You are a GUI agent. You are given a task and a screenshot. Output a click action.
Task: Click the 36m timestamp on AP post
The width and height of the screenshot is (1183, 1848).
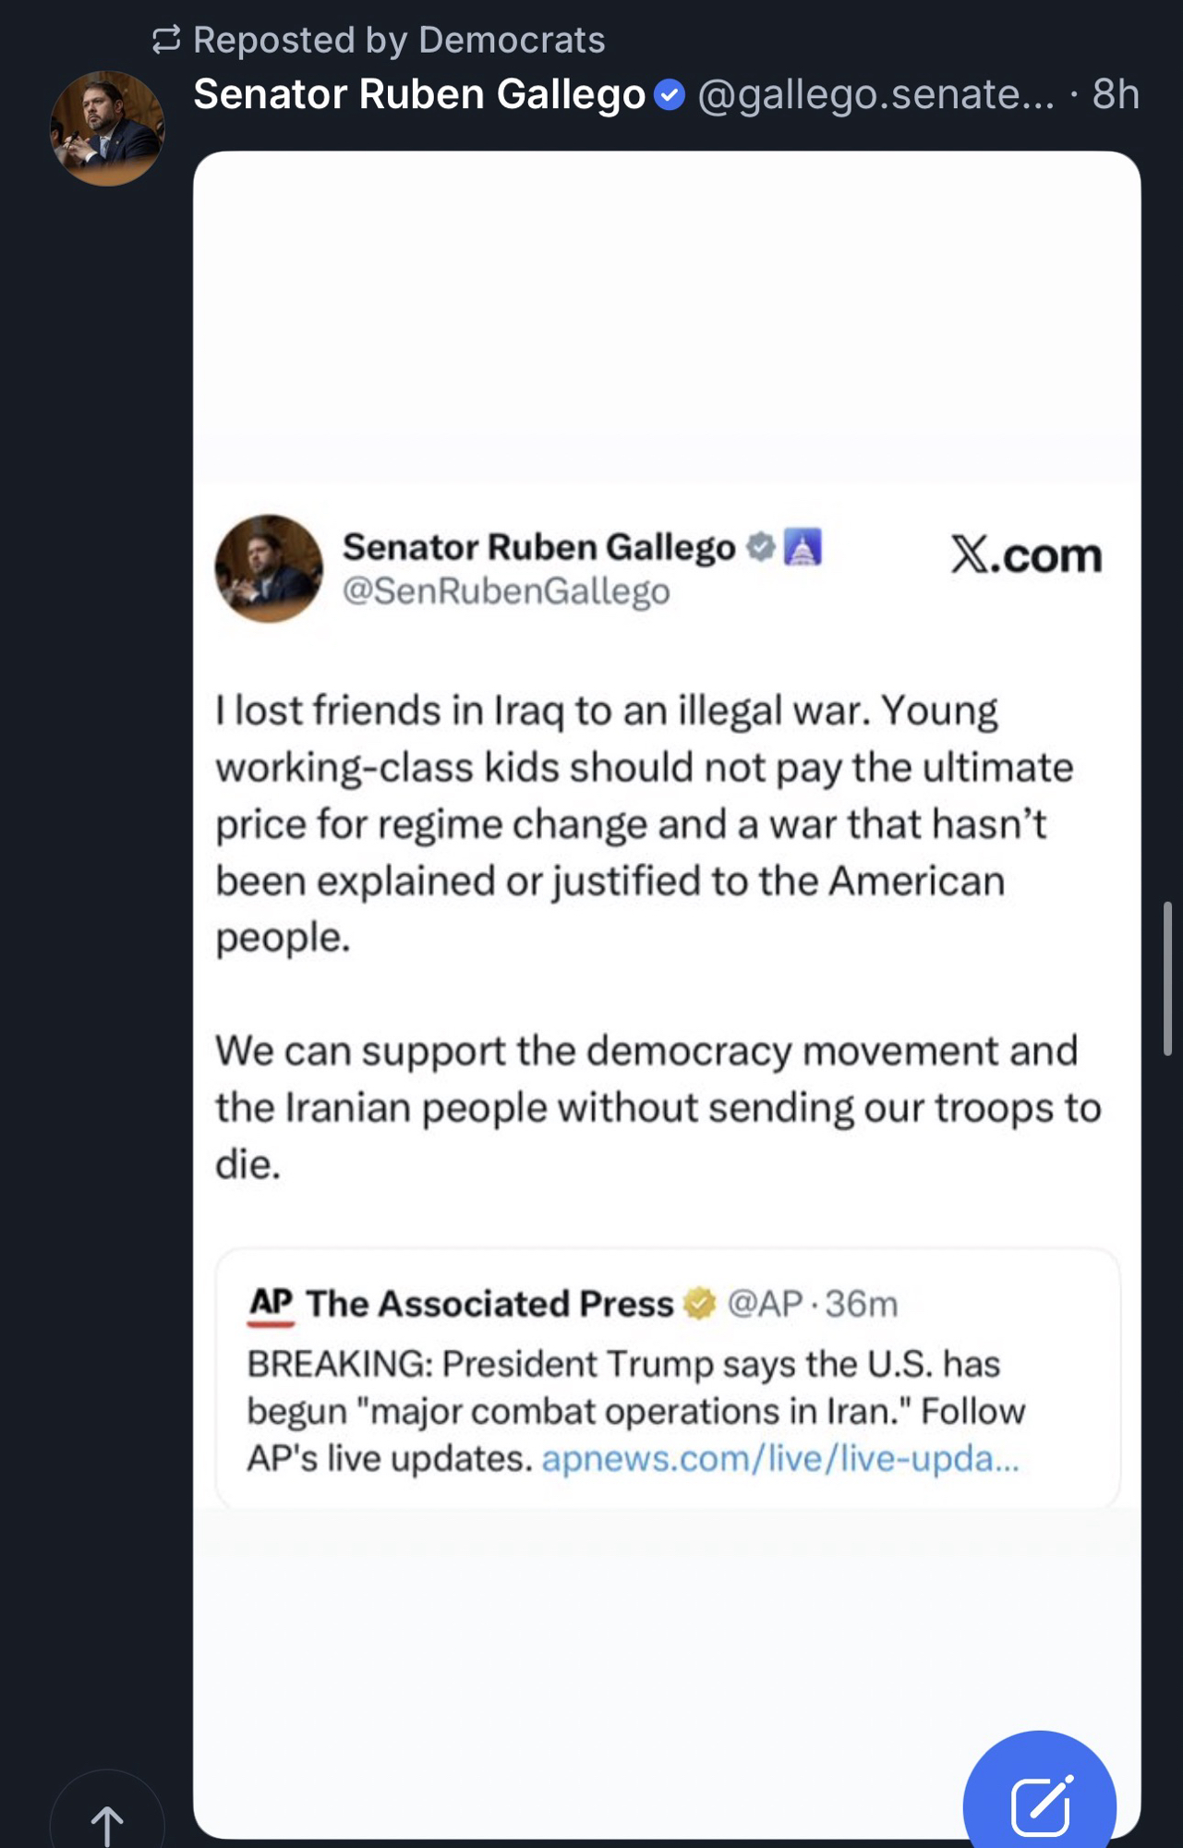[x=862, y=1304]
